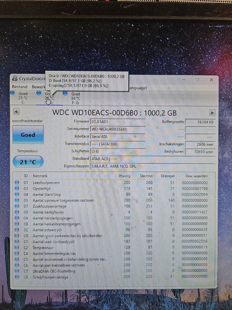Select the D: E: disk tab
Image resolution: width=232 pixels, height=310 pixels.
[x=49, y=98]
